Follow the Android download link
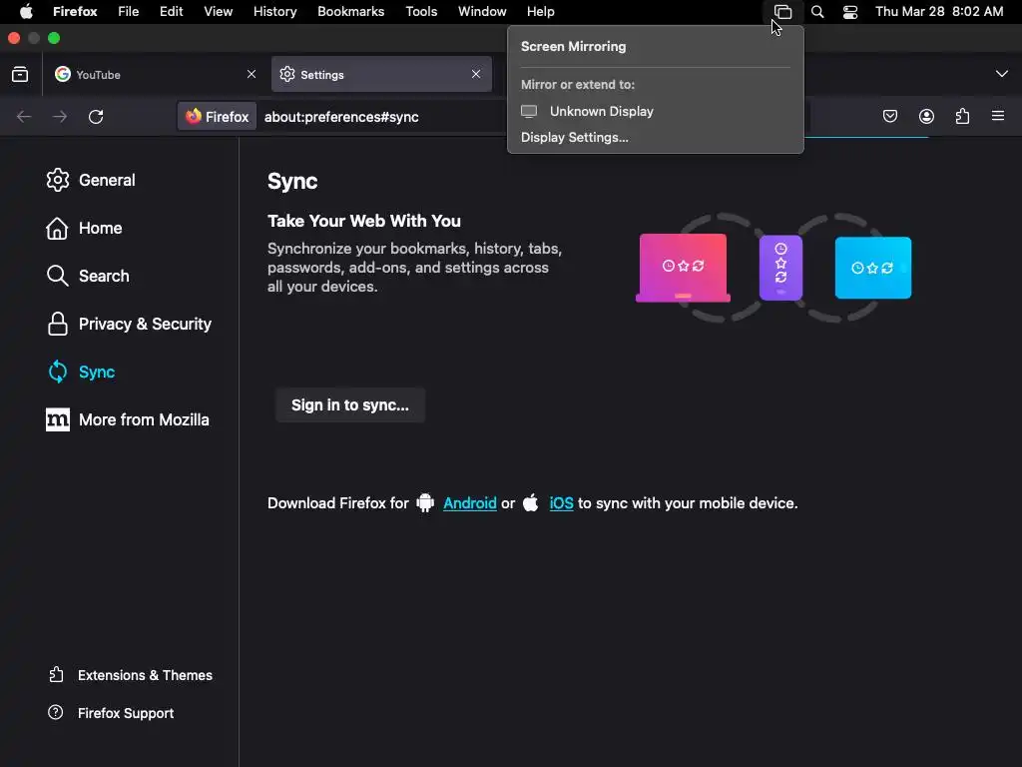 point(469,503)
